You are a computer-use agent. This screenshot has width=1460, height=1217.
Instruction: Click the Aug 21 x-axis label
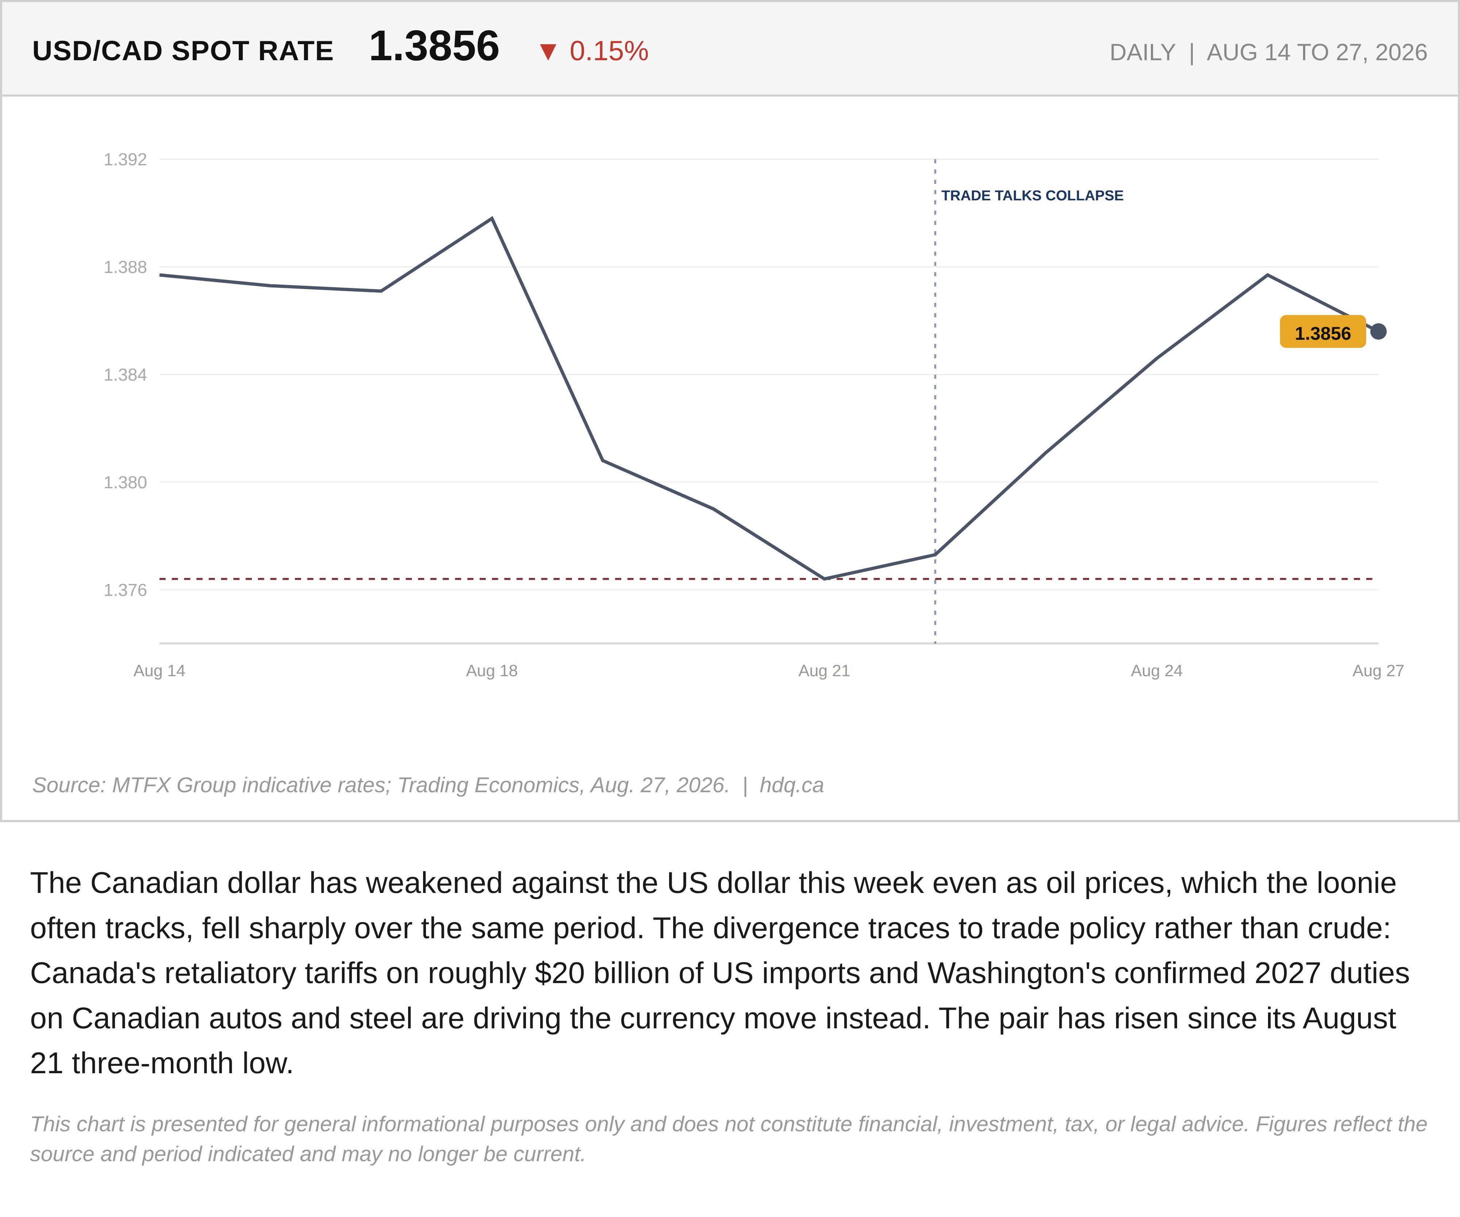coord(824,671)
